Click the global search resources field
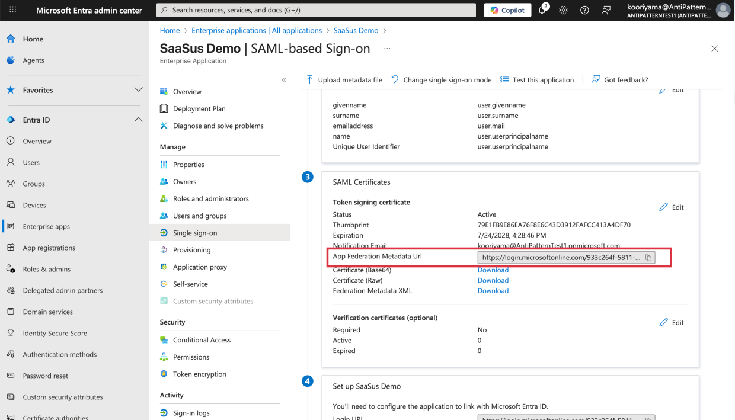The image size is (735, 420). 316,10
